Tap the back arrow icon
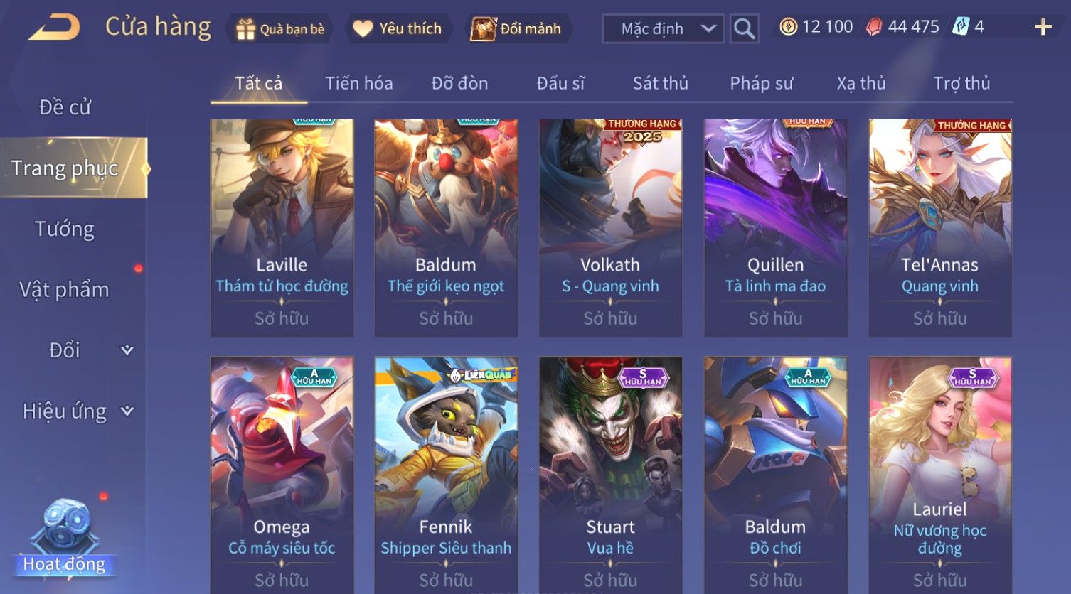 55,28
